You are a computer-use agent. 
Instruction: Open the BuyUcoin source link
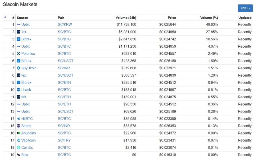pyautogui.click(x=29, y=68)
